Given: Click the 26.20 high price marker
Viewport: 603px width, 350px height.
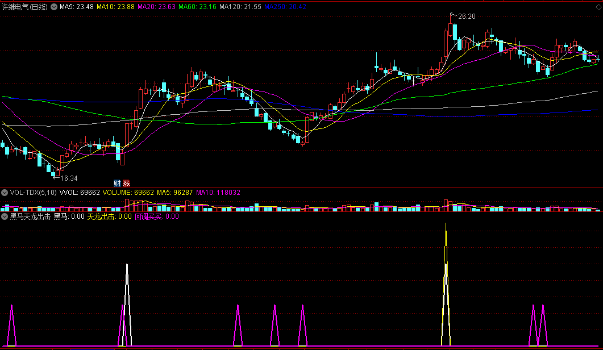Looking at the screenshot, I should 467,16.
